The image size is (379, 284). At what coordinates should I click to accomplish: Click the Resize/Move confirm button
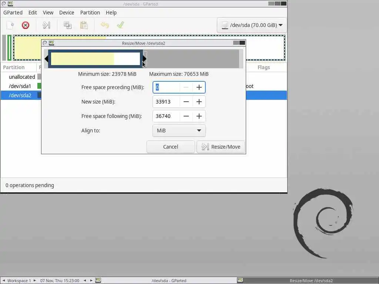tap(221, 147)
